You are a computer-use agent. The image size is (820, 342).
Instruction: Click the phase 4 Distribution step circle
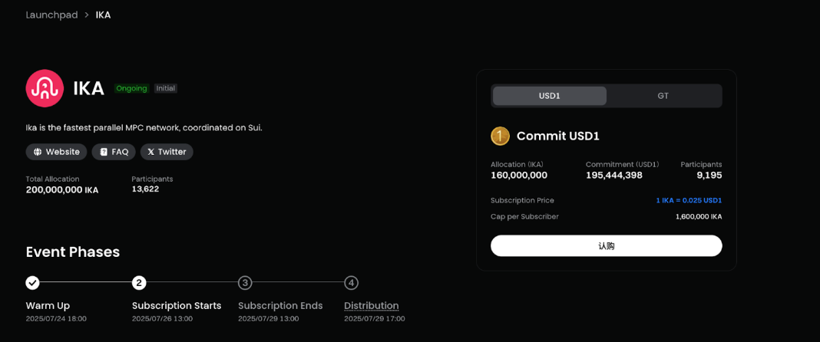(x=352, y=283)
